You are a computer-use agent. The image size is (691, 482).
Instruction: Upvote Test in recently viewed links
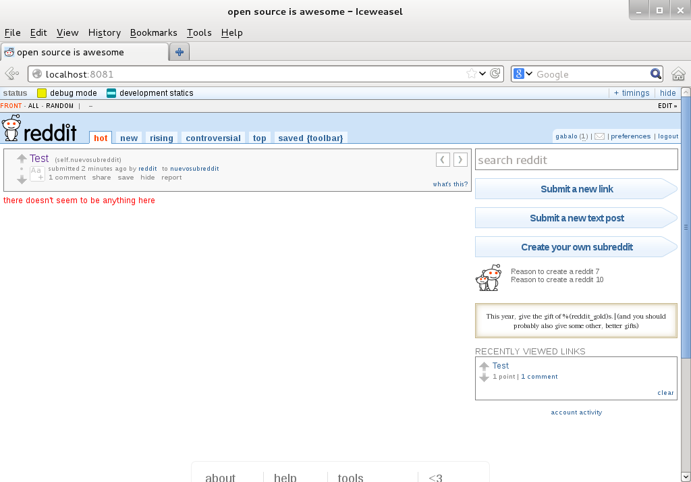coord(484,367)
